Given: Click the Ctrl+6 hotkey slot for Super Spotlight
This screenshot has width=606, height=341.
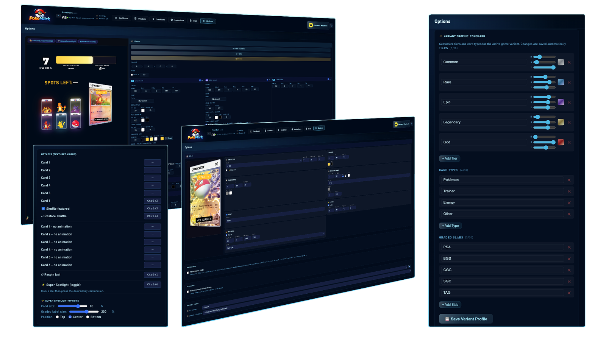Looking at the screenshot, I should [152, 285].
